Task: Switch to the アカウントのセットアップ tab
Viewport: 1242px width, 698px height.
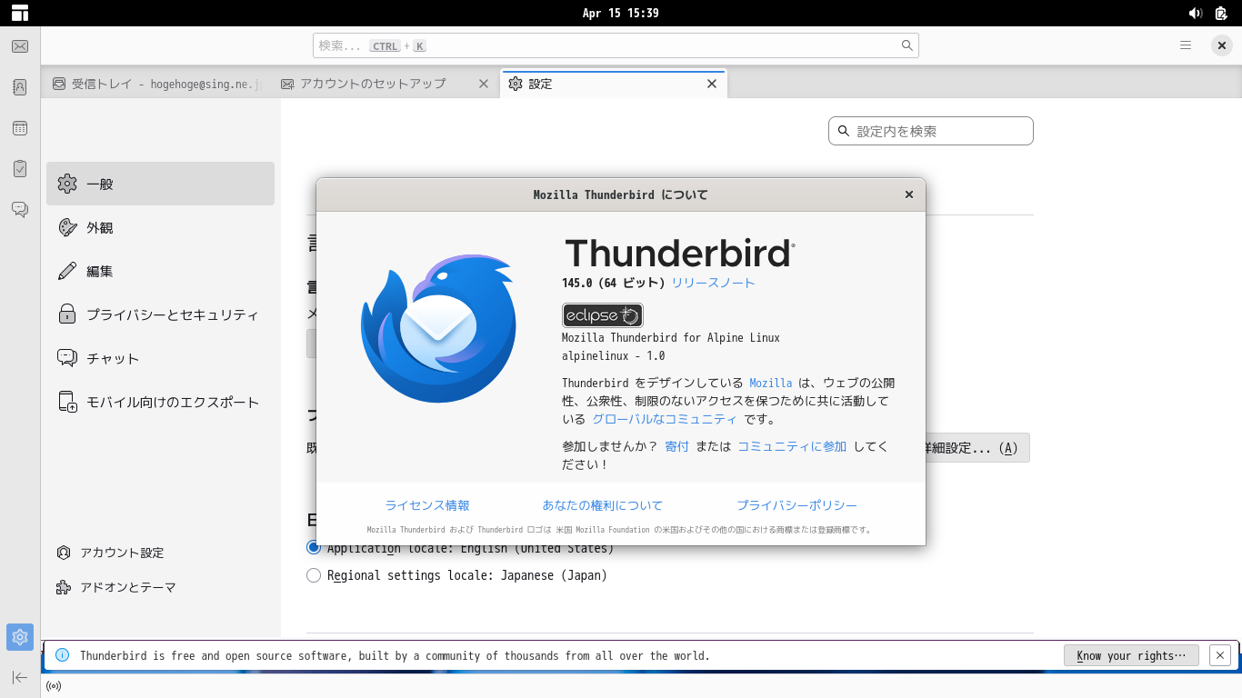Action: tap(386, 84)
